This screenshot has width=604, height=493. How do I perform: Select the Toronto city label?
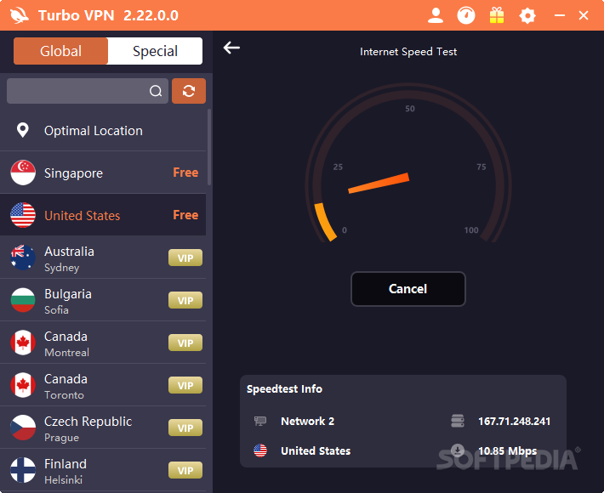[64, 395]
